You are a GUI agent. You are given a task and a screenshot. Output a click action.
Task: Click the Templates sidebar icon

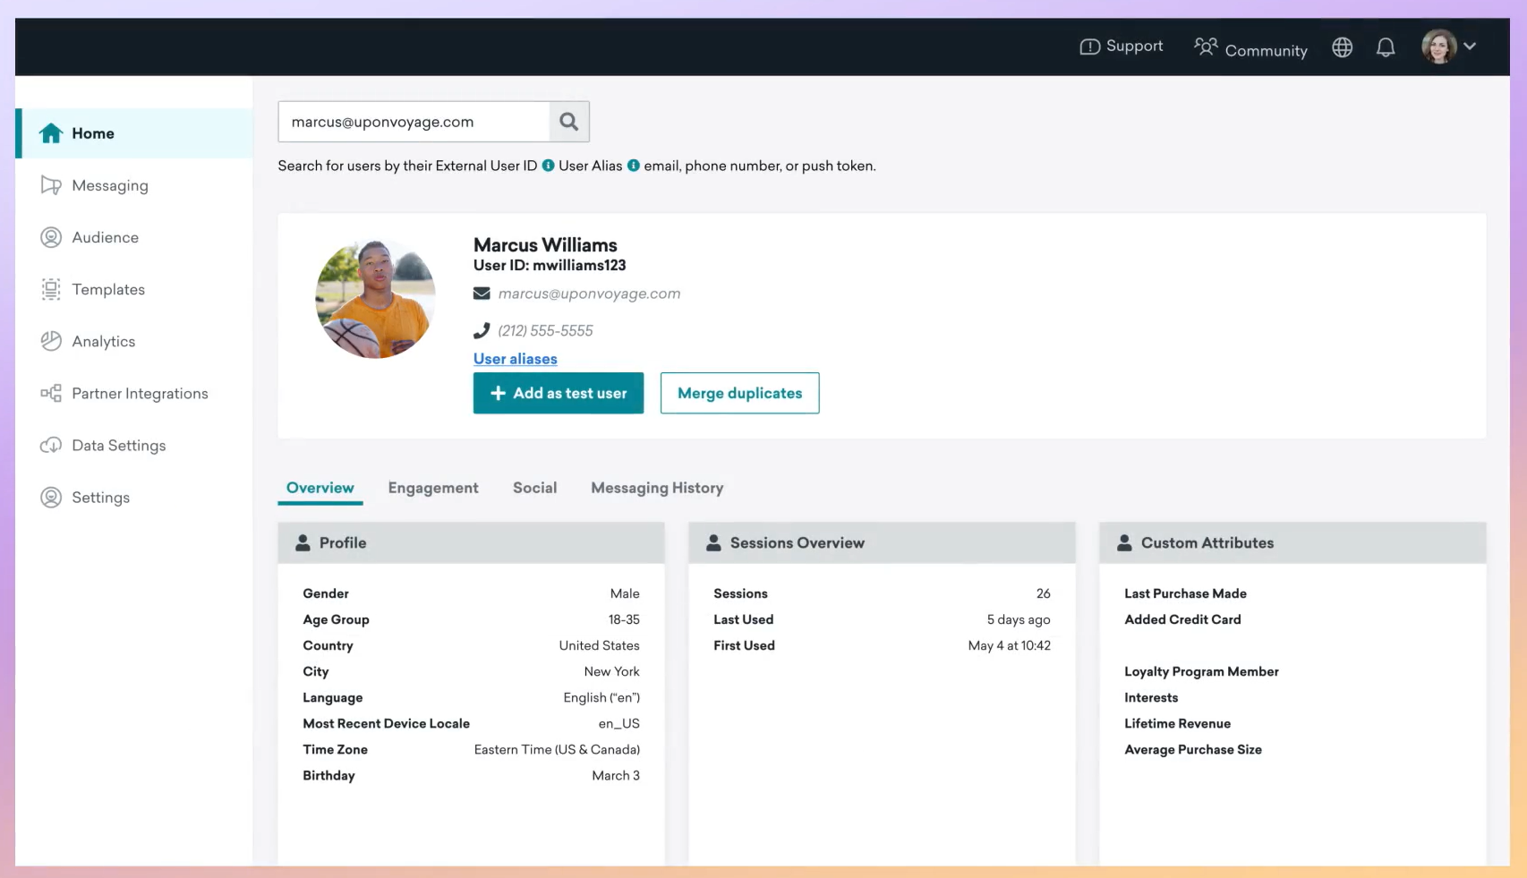(x=51, y=289)
